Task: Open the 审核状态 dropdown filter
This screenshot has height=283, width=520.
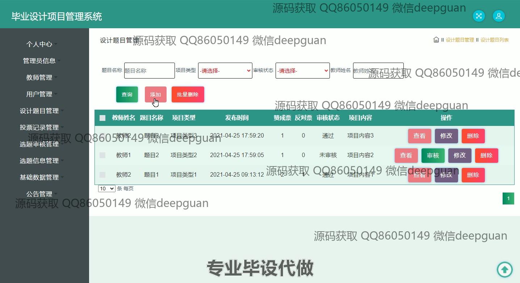Action: click(303, 71)
